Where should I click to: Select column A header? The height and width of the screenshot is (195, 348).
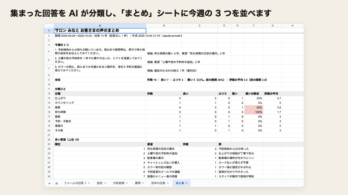[100, 26]
